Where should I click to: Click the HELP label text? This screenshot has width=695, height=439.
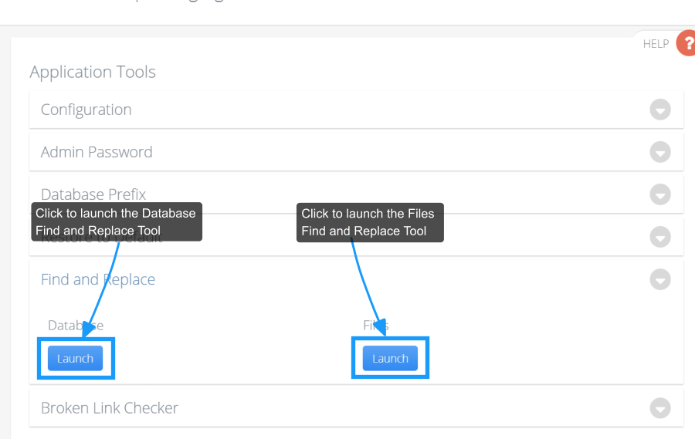pos(656,44)
